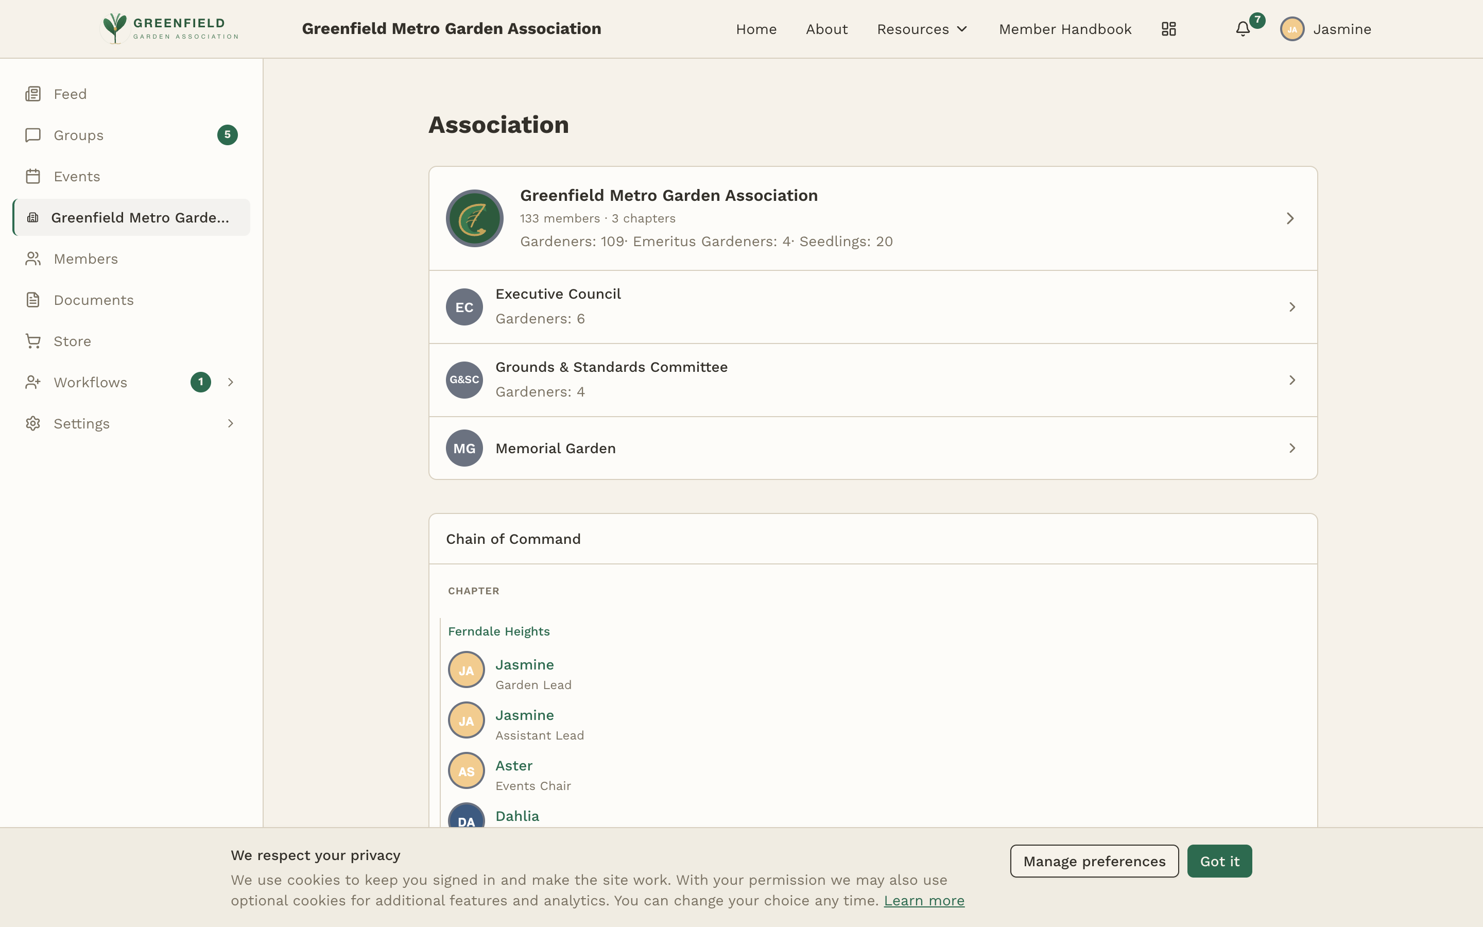Click the Grounds & Standards Committee title
The image size is (1483, 927).
[x=612, y=367]
